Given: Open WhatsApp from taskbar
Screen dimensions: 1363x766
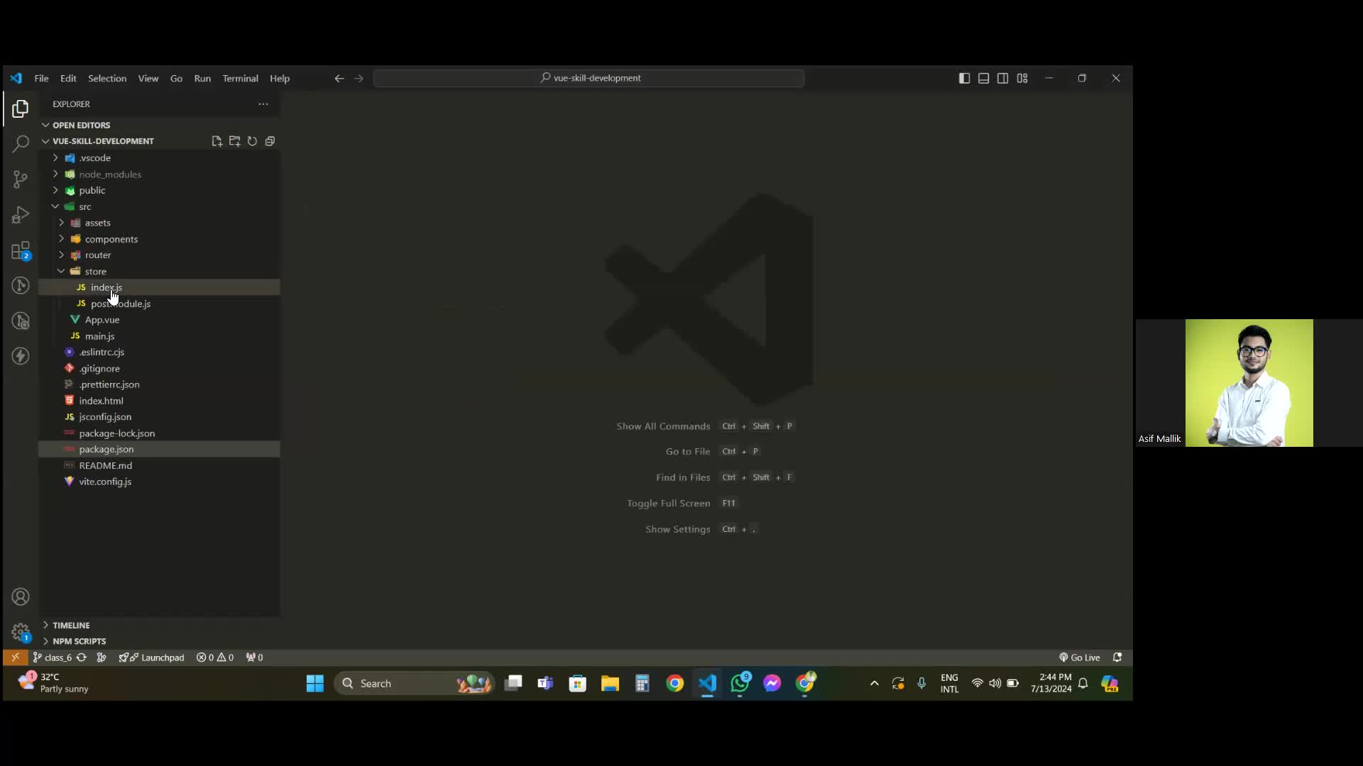Looking at the screenshot, I should point(740,683).
